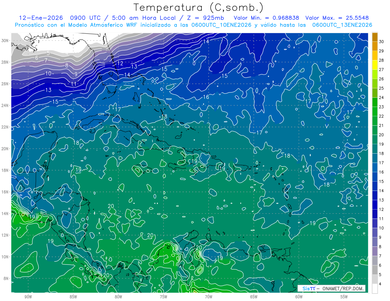Viewport: 390px width, 301px height.
Task: Click the color scale label 25
Action: point(382,88)
